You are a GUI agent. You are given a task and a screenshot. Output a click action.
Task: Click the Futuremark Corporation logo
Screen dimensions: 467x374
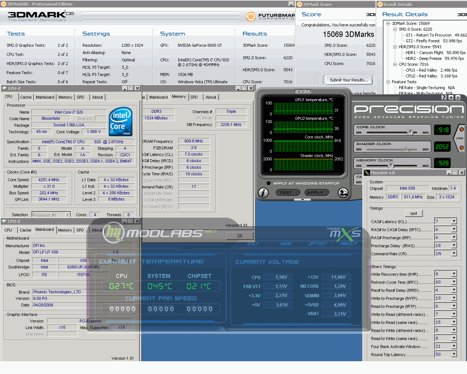click(x=270, y=16)
